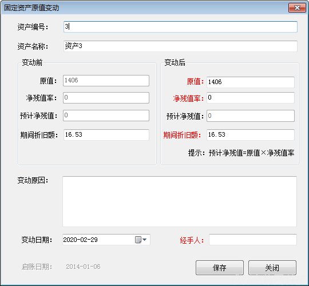Focus the 变动原因 text area
The width and height of the screenshot is (309, 286).
tap(180, 201)
